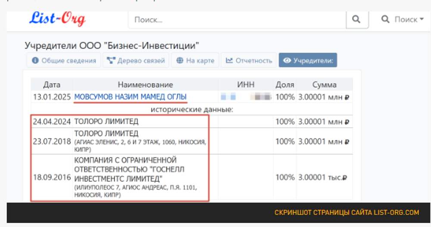Click the 100% share in the 18.09.2016 row
Viewport: 431px width, 227px height.
(x=285, y=177)
